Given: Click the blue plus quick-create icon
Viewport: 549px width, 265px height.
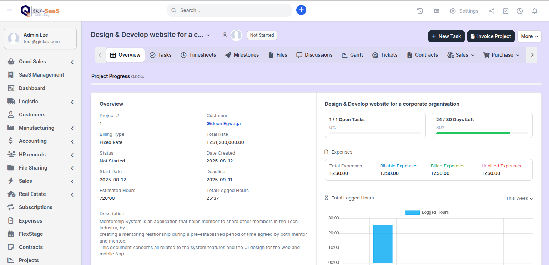Looking at the screenshot, I should tap(301, 10).
